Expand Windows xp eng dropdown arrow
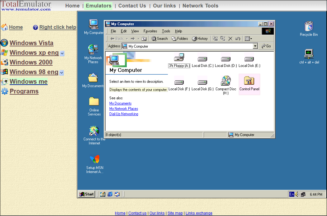The width and height of the screenshot is (327, 216). tap(62, 53)
